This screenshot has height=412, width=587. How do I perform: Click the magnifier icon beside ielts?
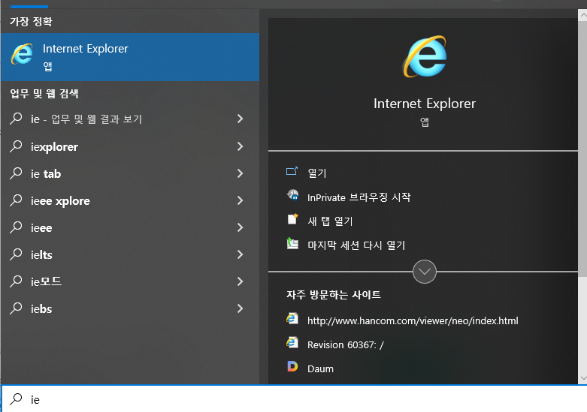tap(16, 254)
